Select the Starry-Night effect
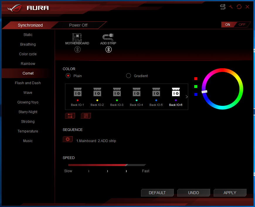Viewport: 255px width, 207px height. click(x=28, y=112)
